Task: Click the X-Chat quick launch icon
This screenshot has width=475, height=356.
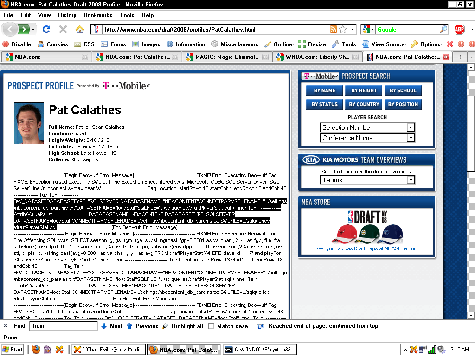Action: 59,350
